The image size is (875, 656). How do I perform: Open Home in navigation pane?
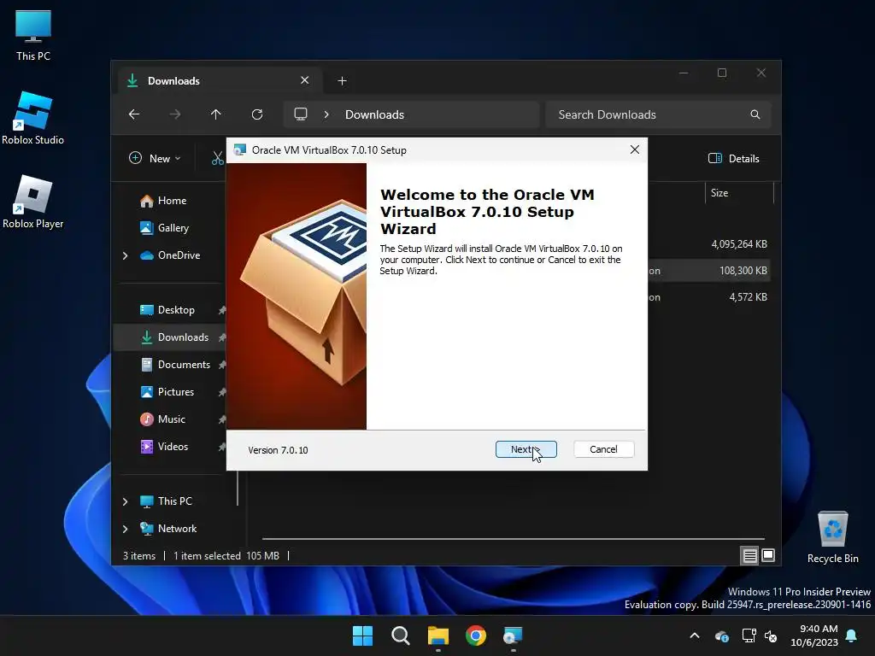(172, 200)
